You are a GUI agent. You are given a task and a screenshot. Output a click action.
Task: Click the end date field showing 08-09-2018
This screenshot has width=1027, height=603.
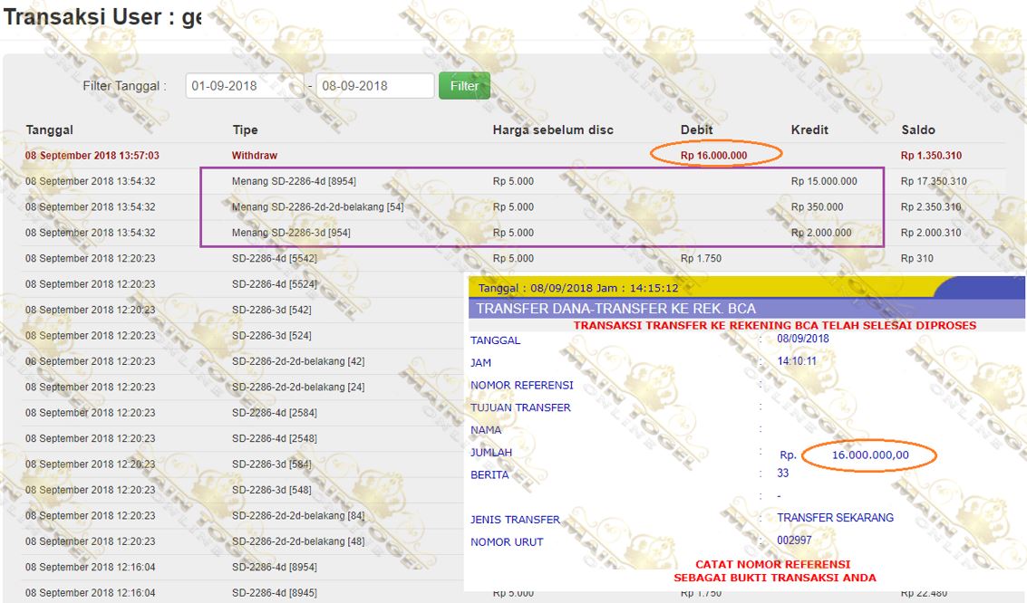pyautogui.click(x=374, y=86)
